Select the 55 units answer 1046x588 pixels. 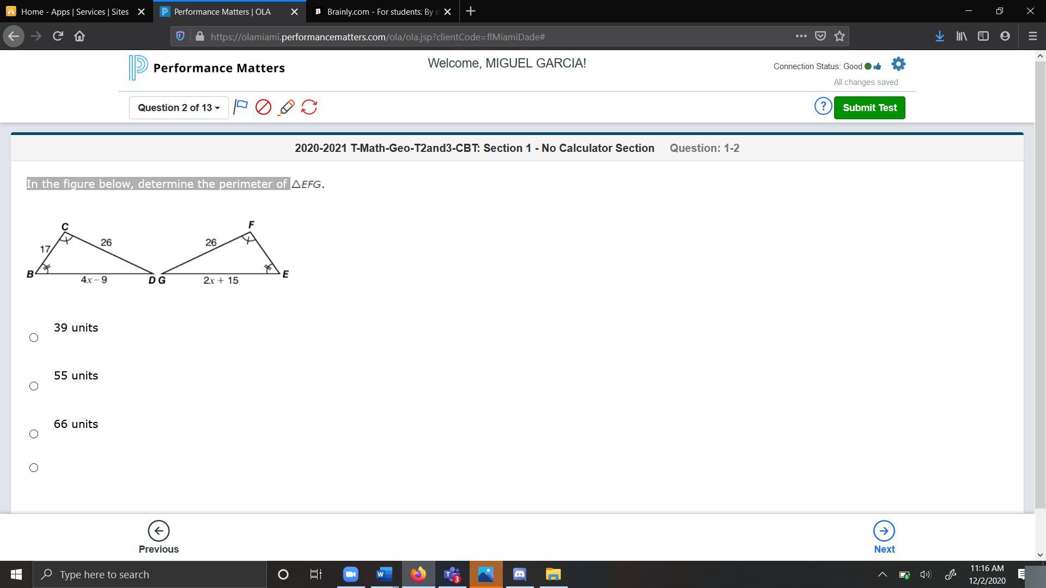click(34, 386)
